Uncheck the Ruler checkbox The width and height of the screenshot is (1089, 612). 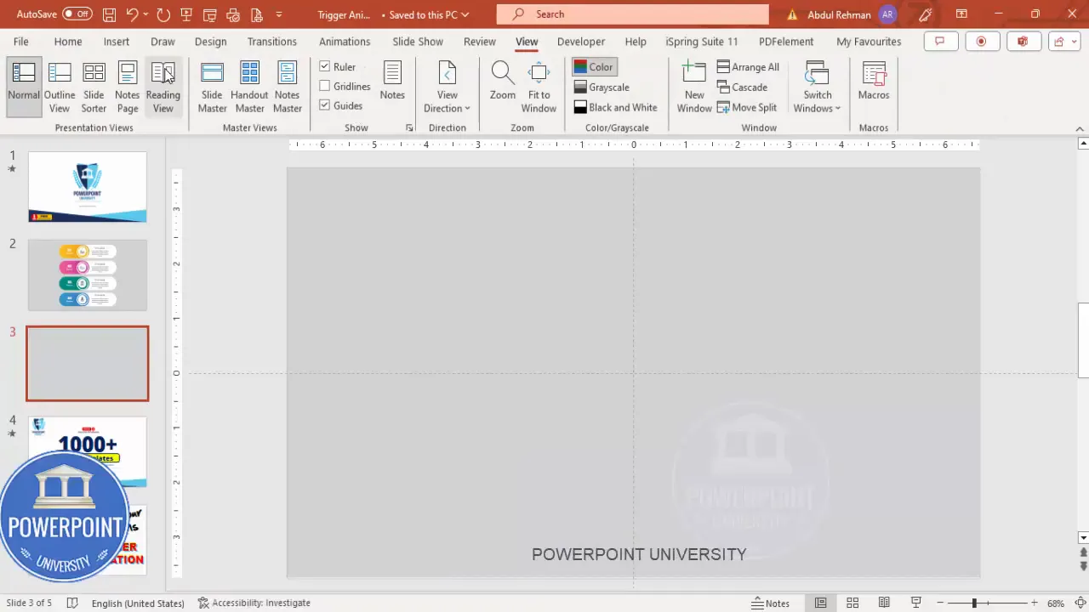[324, 66]
